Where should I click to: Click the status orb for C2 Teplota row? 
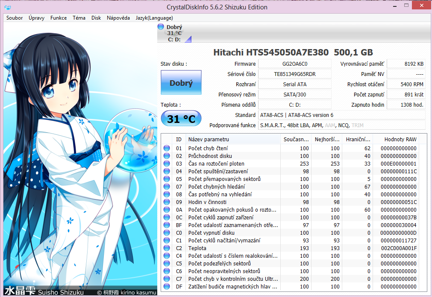[x=167, y=248]
